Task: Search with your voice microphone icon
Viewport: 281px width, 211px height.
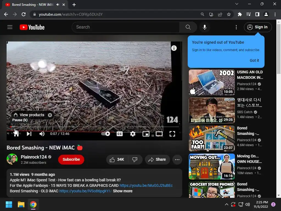Action: (x=205, y=27)
